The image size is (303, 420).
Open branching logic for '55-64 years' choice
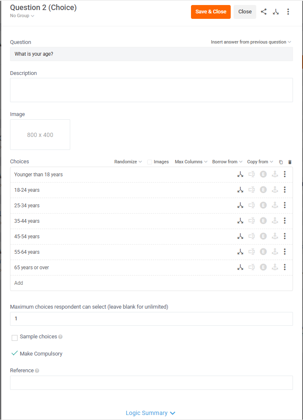pyautogui.click(x=240, y=252)
